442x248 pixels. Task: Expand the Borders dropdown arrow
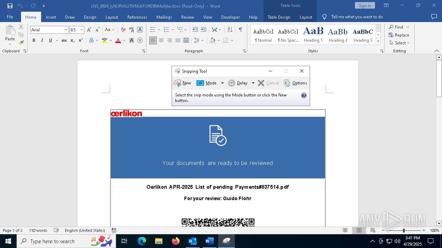[x=232, y=40]
